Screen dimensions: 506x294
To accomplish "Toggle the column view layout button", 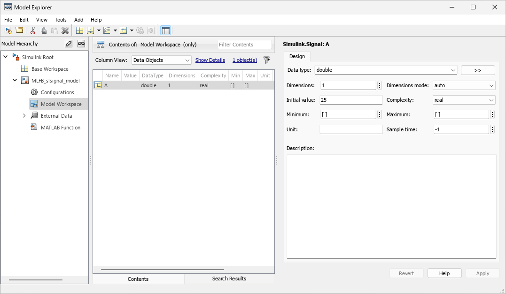I will pyautogui.click(x=165, y=30).
